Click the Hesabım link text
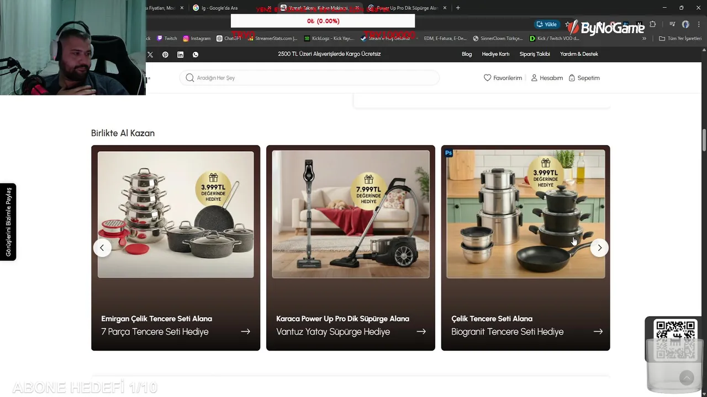The width and height of the screenshot is (707, 397). coord(551,78)
